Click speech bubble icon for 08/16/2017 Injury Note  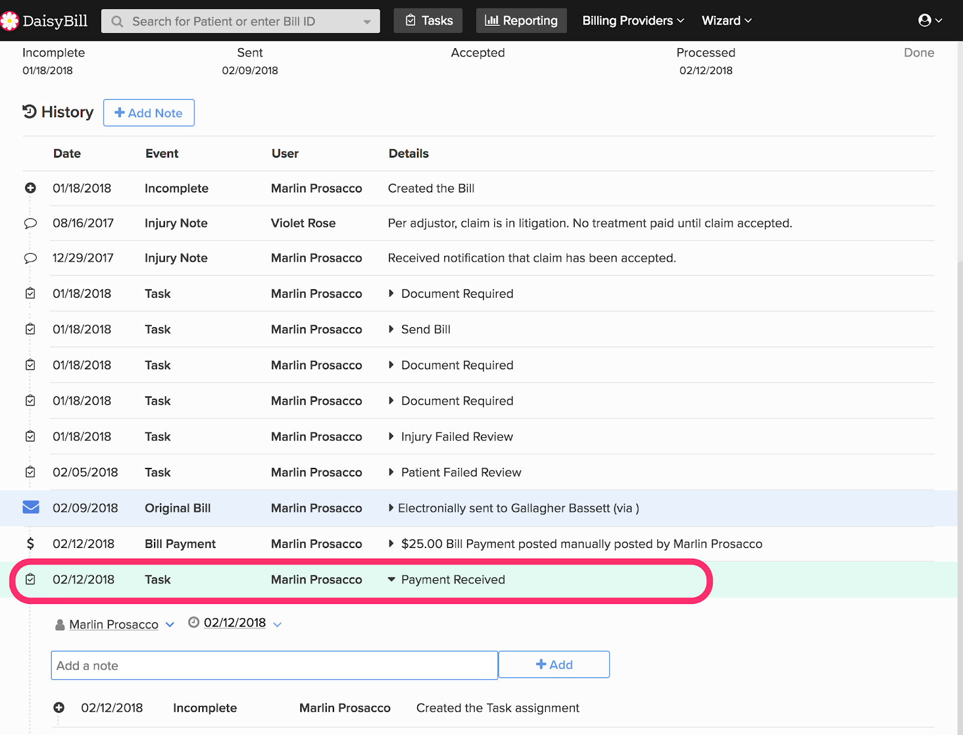(30, 224)
